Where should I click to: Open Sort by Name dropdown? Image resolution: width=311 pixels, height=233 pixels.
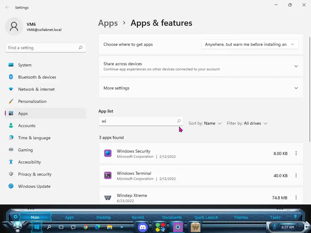point(205,123)
